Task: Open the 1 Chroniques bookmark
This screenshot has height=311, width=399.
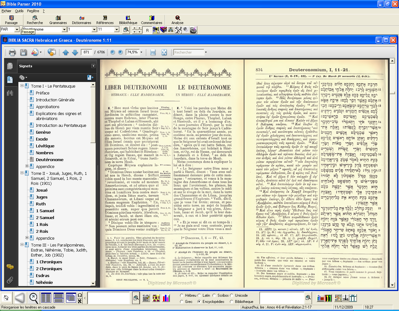Action: [x=49, y=262]
